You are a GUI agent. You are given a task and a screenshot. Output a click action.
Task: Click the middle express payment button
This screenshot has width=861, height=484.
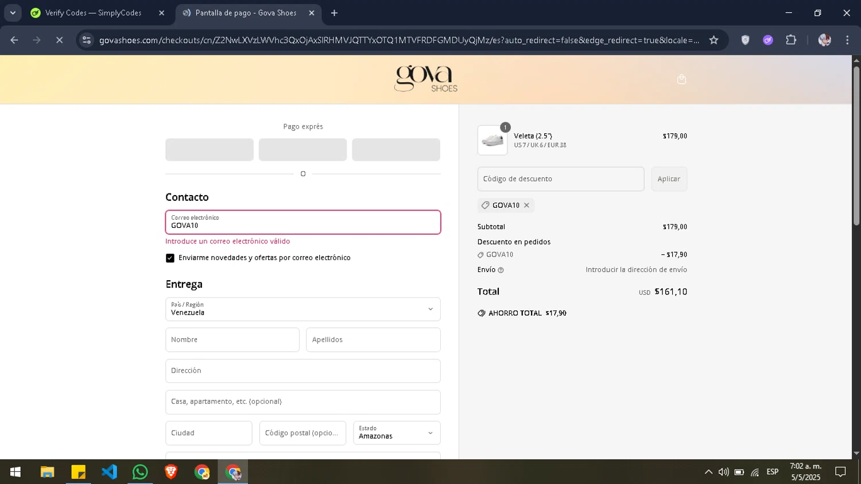[x=302, y=149]
